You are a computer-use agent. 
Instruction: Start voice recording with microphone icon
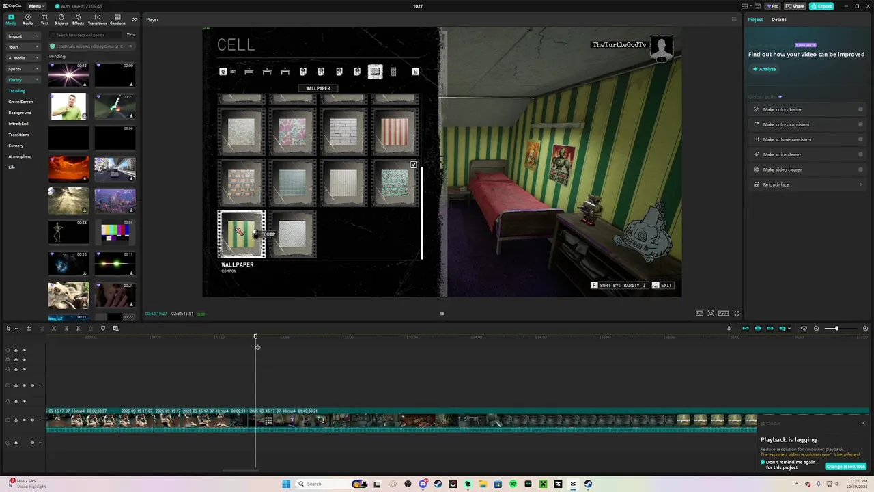click(729, 329)
